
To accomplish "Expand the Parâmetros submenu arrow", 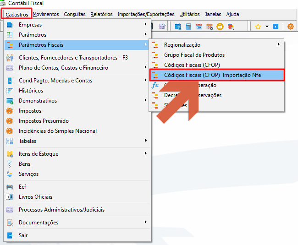I will click(x=146, y=34).
